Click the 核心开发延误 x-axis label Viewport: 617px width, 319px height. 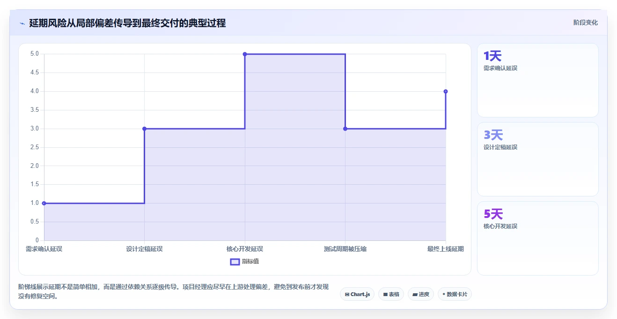[245, 249]
